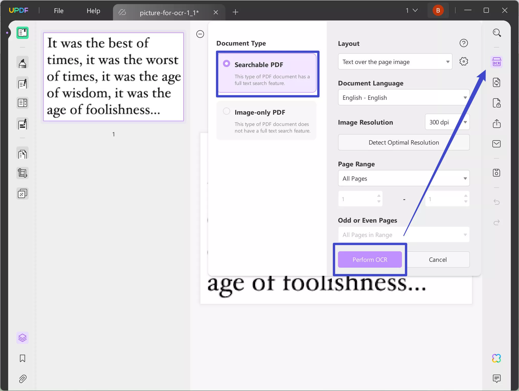Viewport: 519px width, 391px height.
Task: Click the UPDF logo
Action: 19,10
